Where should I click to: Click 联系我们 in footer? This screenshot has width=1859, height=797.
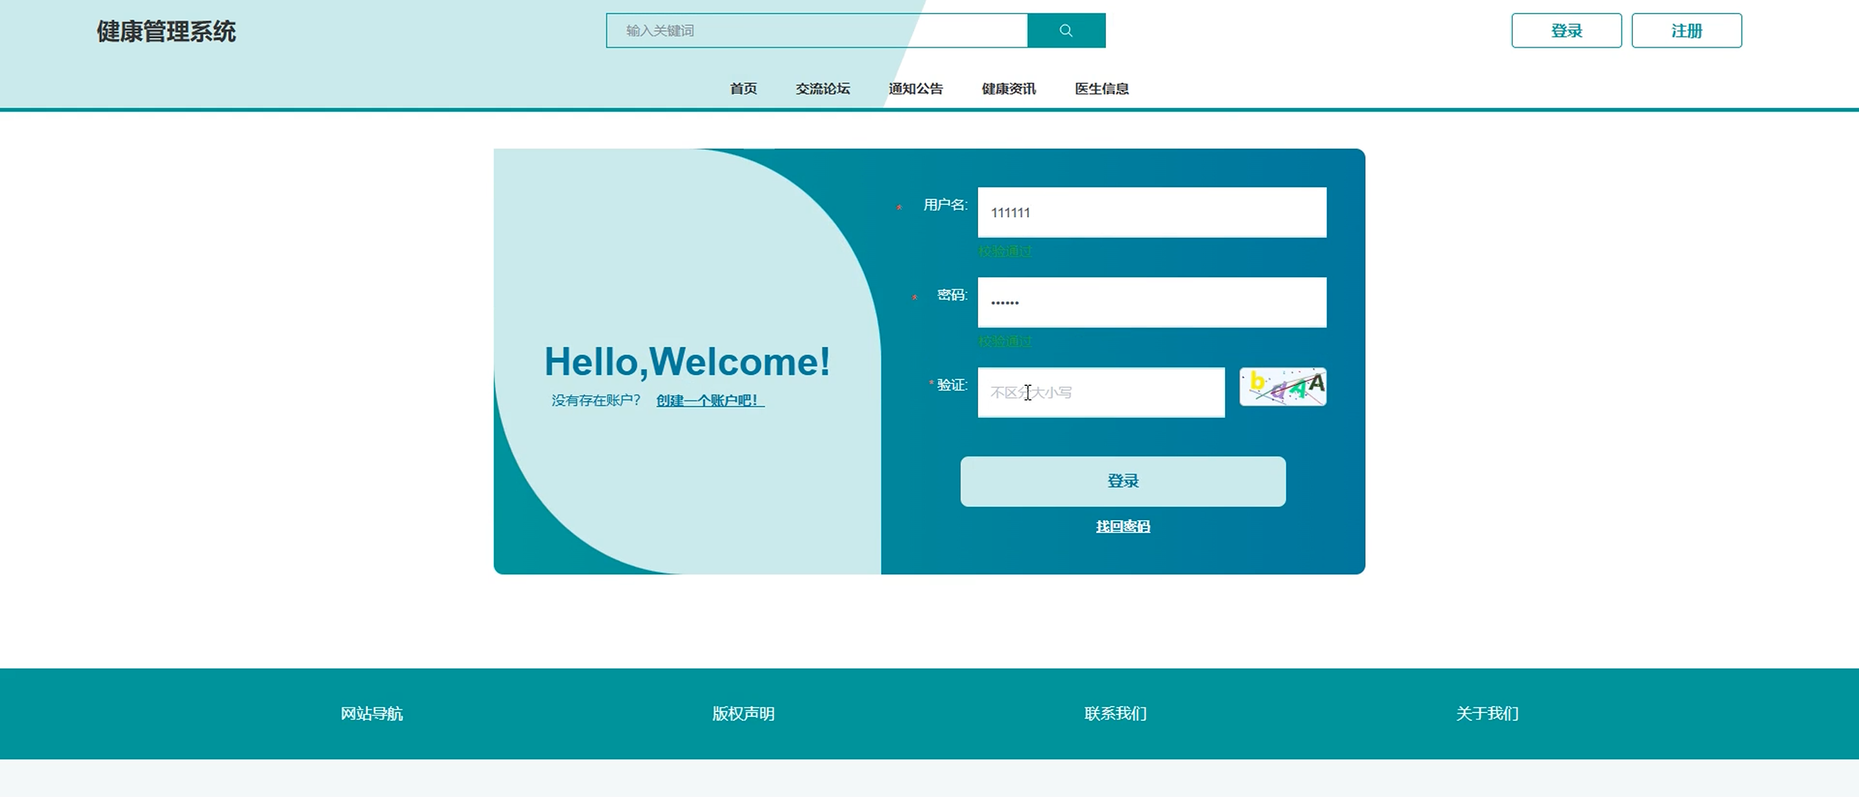(1115, 713)
